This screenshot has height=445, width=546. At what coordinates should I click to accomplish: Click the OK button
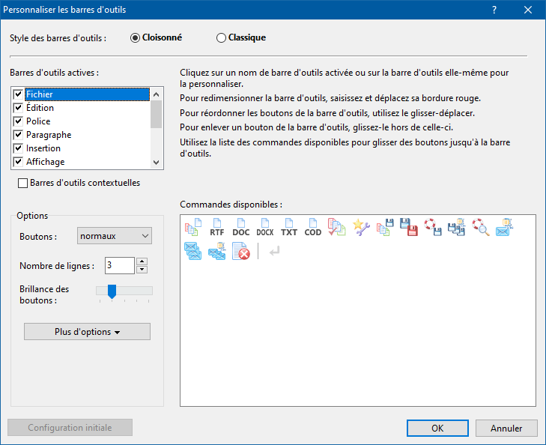click(x=437, y=429)
